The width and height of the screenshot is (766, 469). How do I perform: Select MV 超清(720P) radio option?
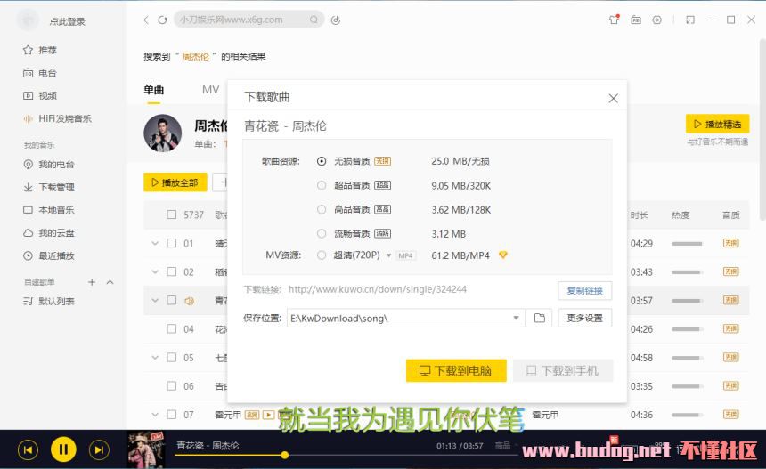point(321,255)
